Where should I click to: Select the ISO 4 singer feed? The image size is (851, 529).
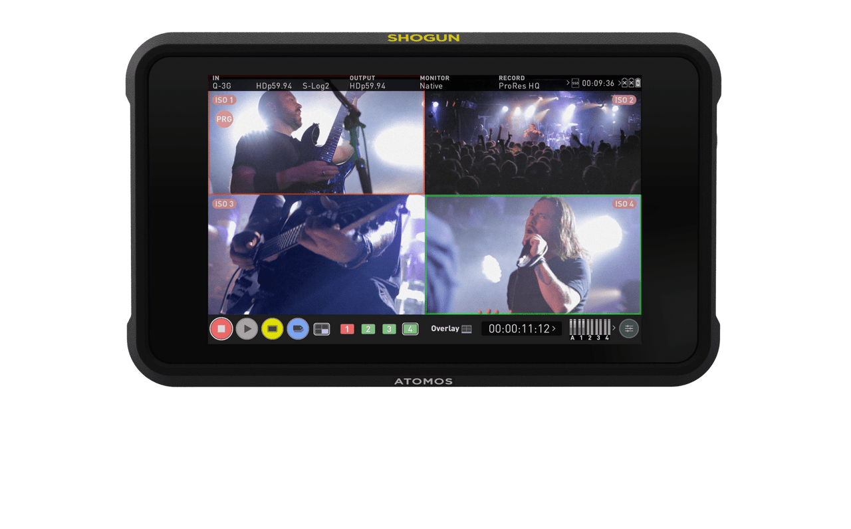point(533,255)
